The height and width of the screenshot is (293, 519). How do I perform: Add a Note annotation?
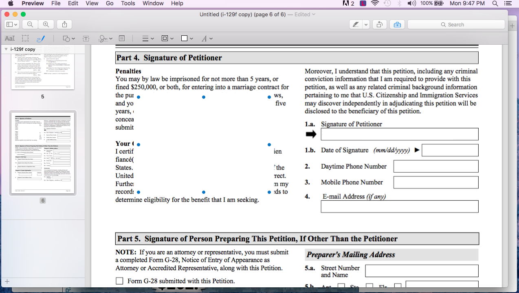pos(121,38)
